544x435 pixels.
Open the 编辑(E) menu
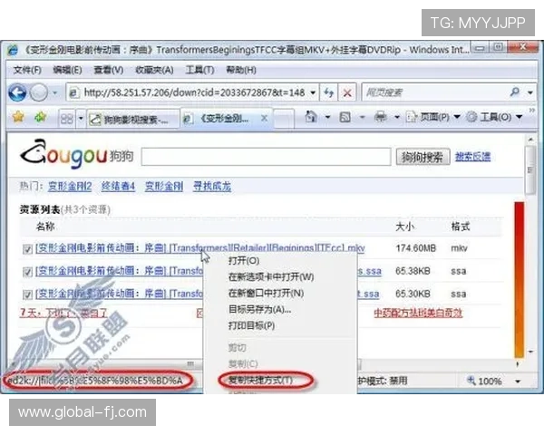point(67,70)
